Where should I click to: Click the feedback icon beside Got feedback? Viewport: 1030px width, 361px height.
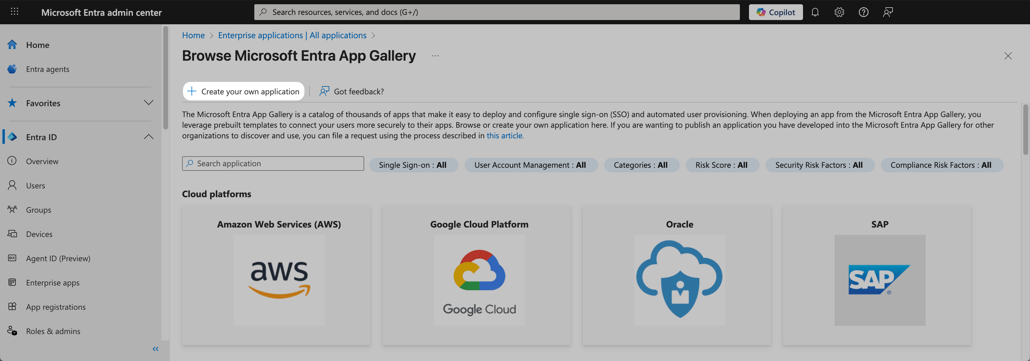pyautogui.click(x=324, y=91)
